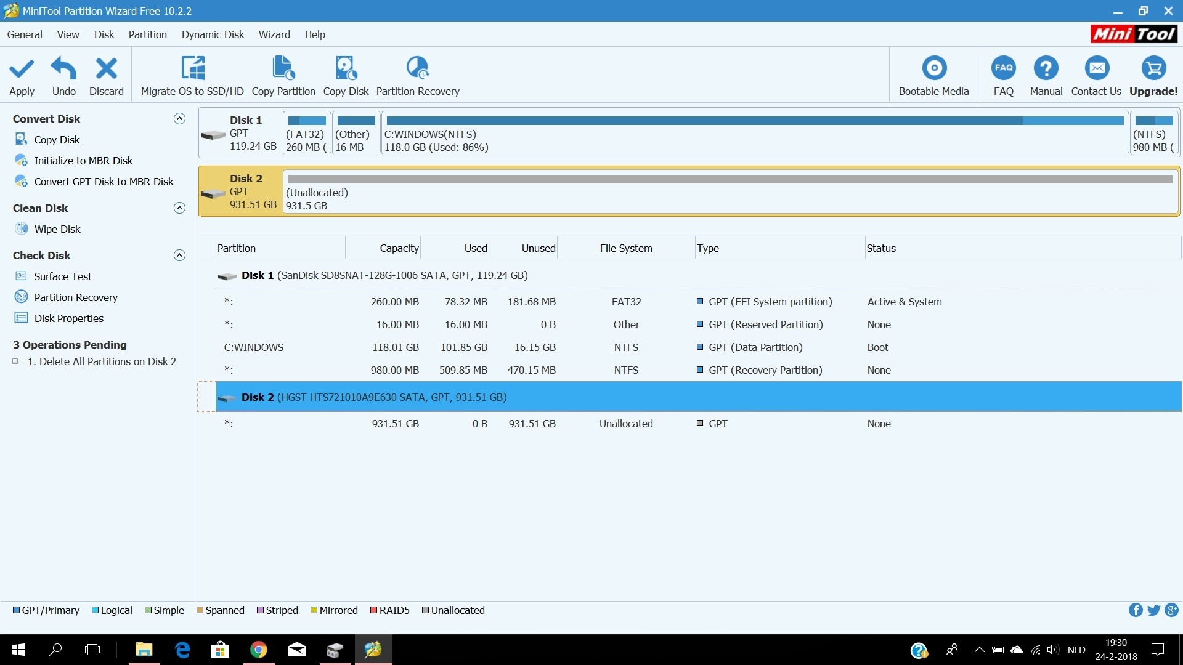Discard all pending operations
Viewport: 1183px width, 665px height.
coord(107,76)
